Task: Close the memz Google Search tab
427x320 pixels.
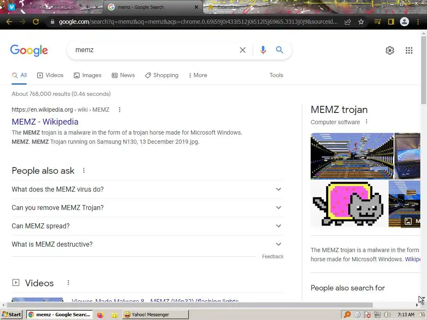Action: 196,7
